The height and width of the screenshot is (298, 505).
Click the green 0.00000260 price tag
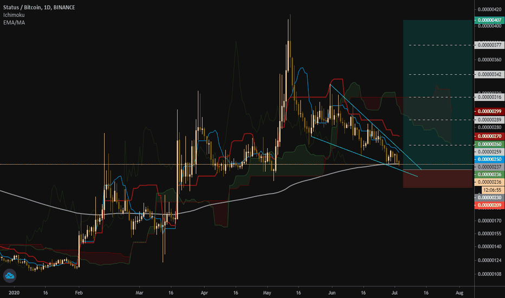click(x=489, y=144)
